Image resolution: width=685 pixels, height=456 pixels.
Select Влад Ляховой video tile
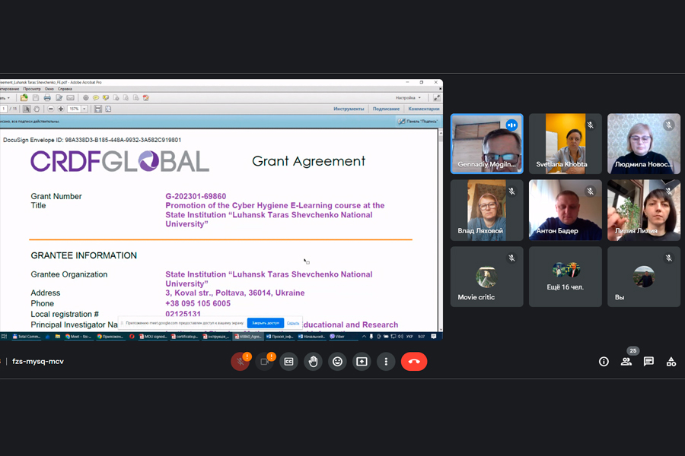(486, 210)
